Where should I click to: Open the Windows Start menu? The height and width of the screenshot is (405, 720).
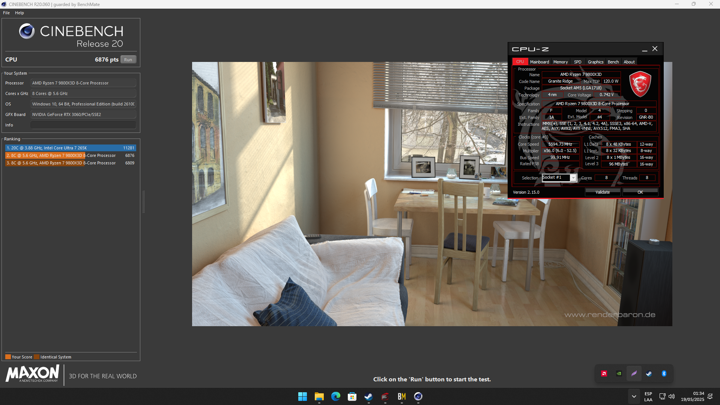(x=302, y=396)
